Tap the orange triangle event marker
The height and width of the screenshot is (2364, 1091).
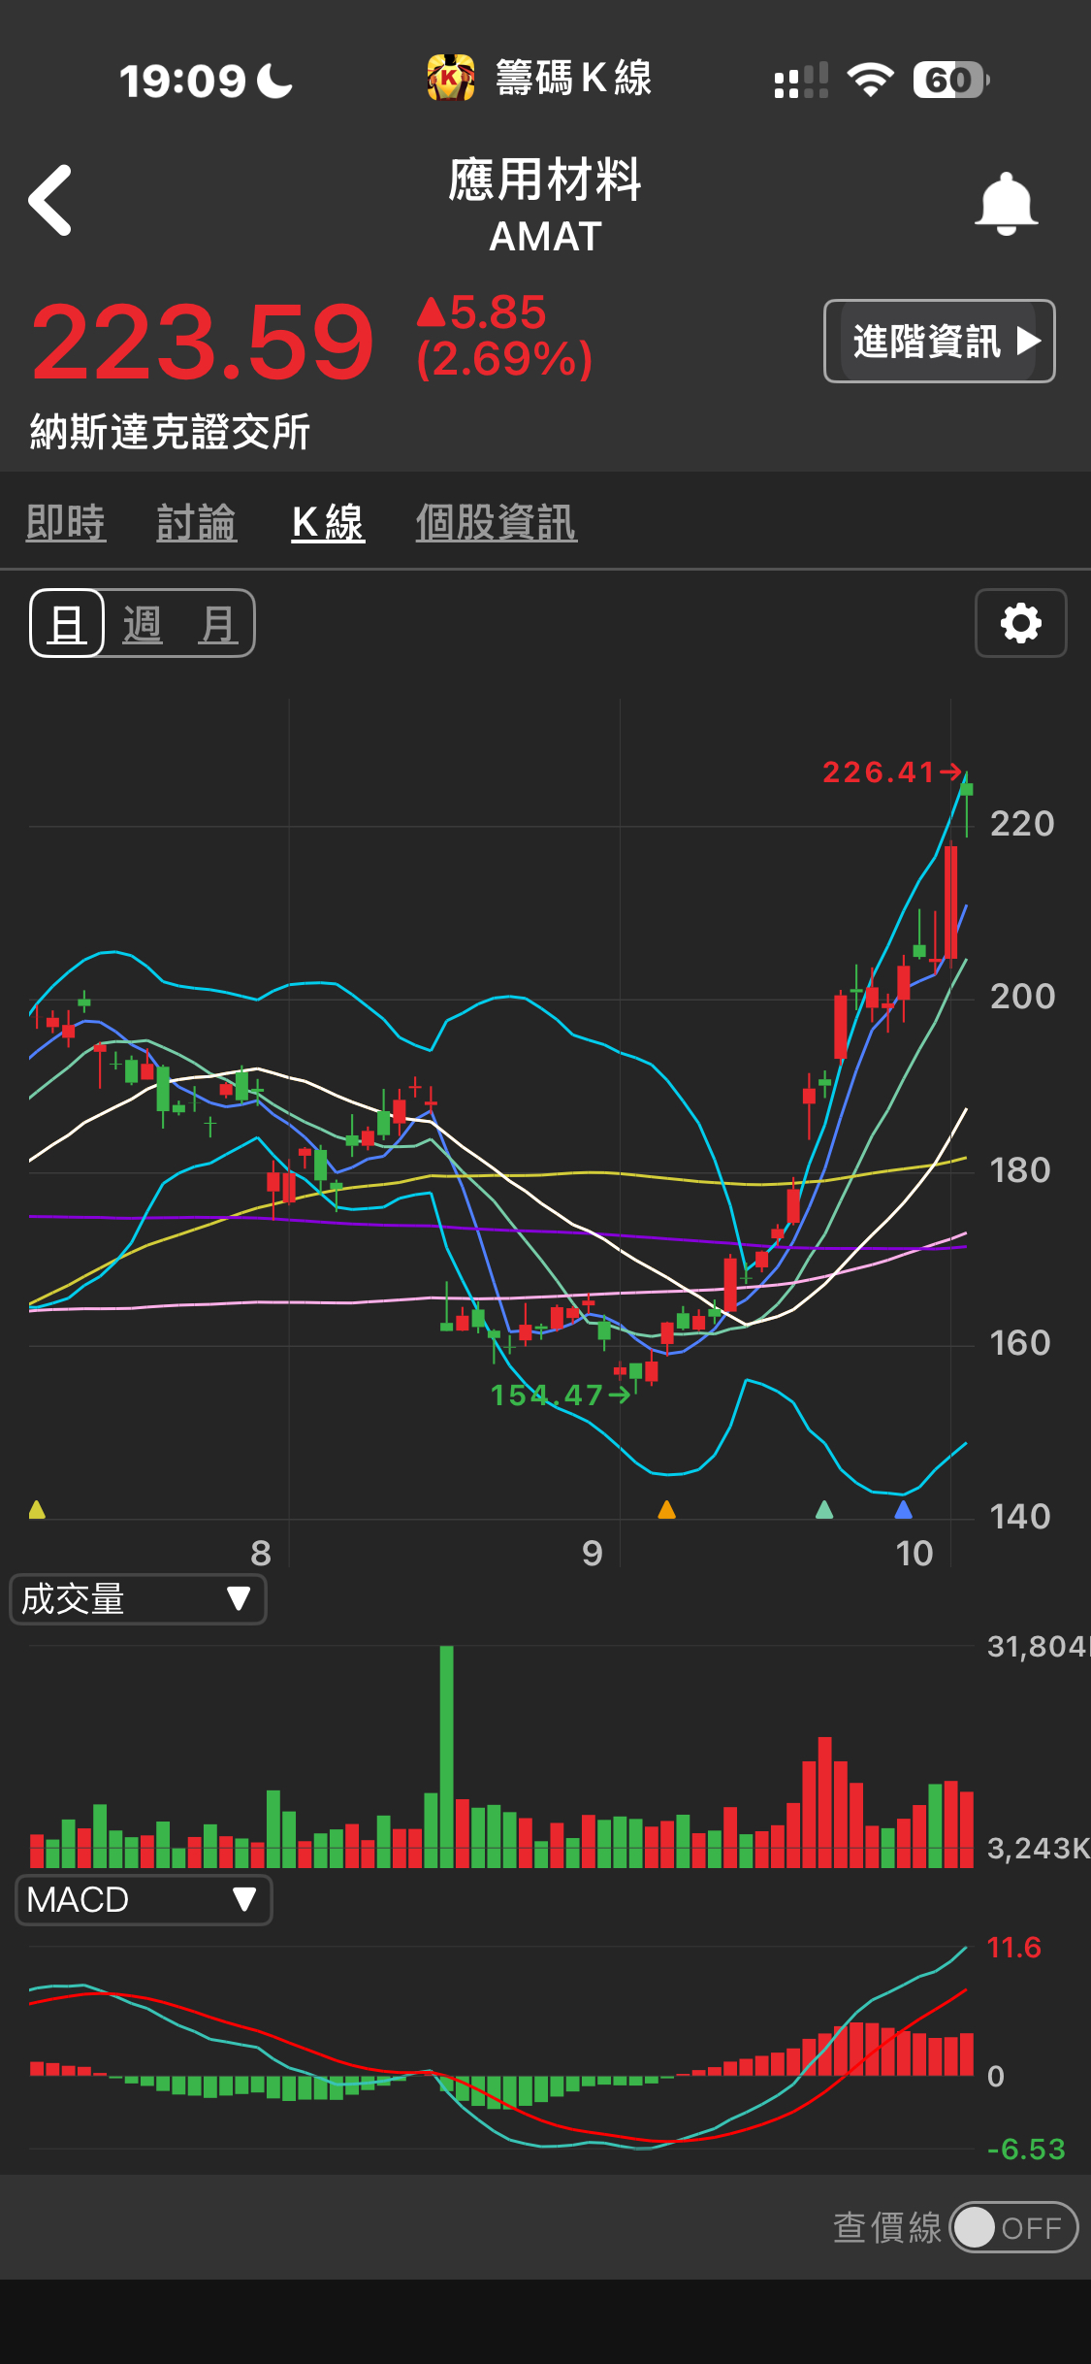[x=666, y=1509]
